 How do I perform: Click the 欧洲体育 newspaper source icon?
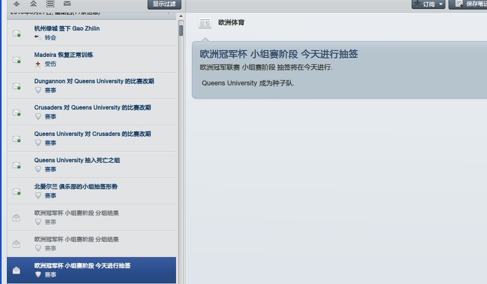tap(205, 23)
